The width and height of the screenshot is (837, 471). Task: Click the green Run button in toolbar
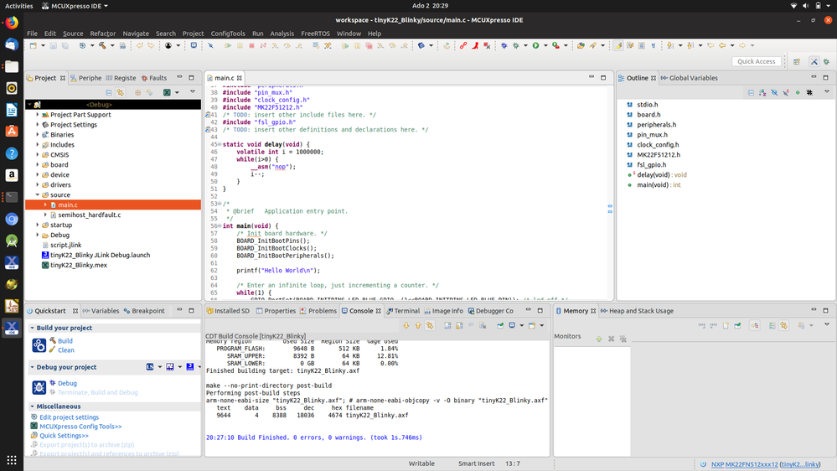[x=535, y=45]
